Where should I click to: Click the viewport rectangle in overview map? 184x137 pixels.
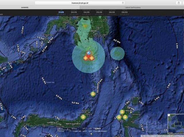click(x=178, y=124)
